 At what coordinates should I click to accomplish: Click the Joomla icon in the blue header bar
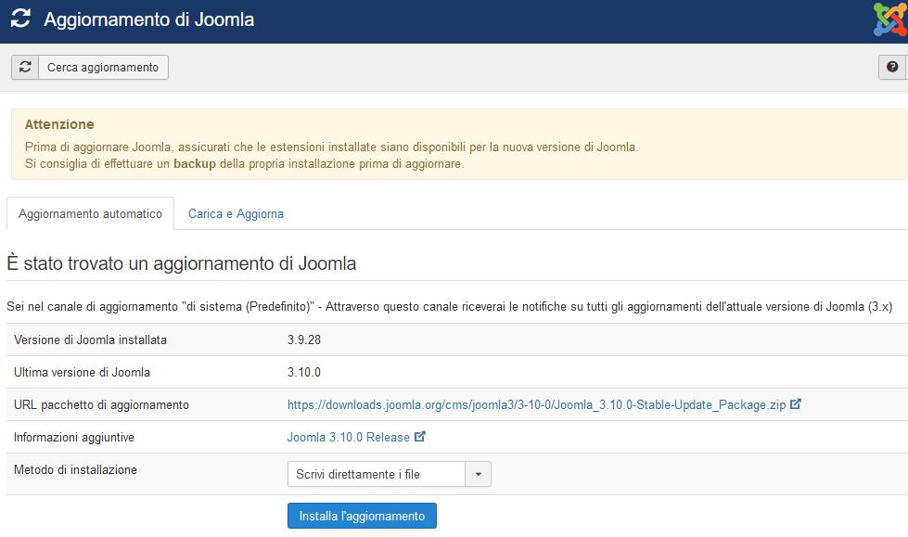coord(889,18)
